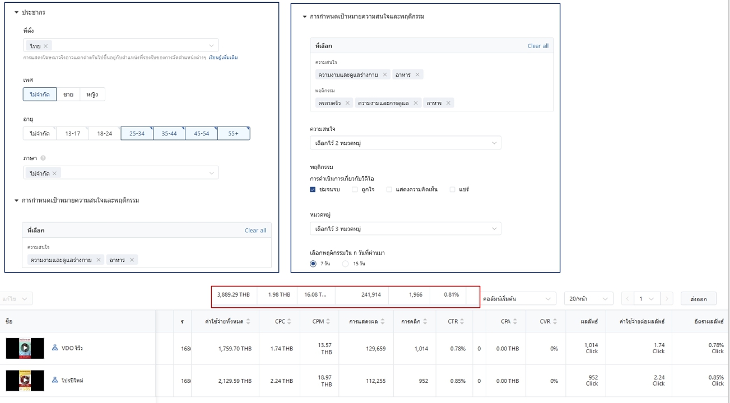Open the ที่ตั้ง location dropdown
The image size is (730, 403).
(211, 46)
